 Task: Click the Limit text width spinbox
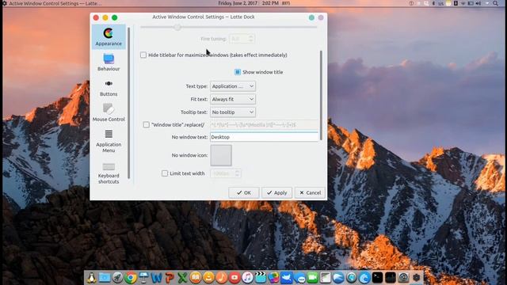tap(226, 173)
